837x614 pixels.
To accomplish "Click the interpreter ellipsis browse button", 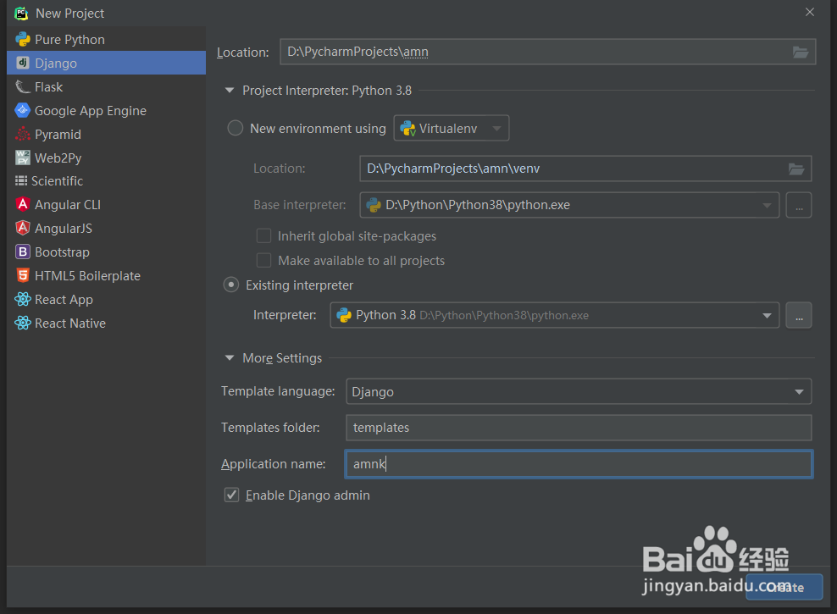I will (798, 316).
